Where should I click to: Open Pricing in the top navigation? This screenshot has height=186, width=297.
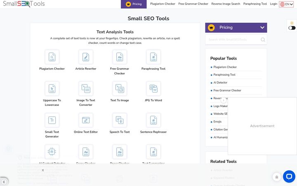tap(134, 4)
